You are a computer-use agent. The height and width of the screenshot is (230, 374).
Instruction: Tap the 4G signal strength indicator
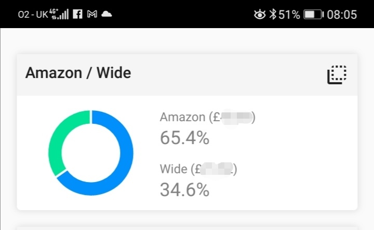60,14
